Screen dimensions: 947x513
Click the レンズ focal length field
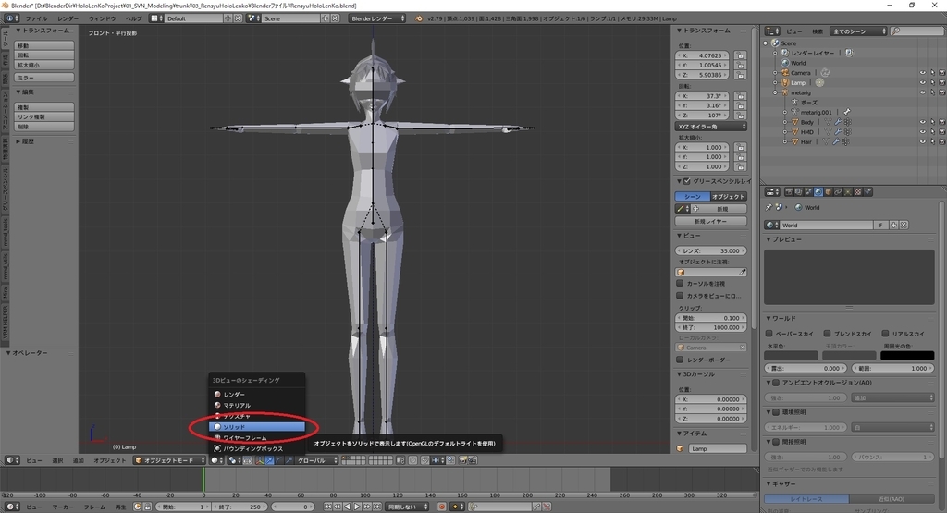point(710,250)
